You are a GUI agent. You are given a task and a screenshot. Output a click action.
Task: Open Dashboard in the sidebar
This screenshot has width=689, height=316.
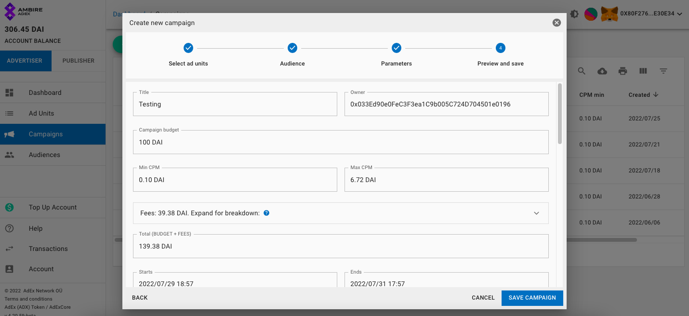pos(53,92)
